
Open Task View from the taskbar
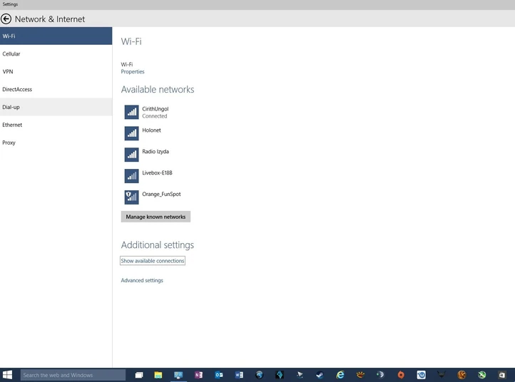click(x=139, y=375)
